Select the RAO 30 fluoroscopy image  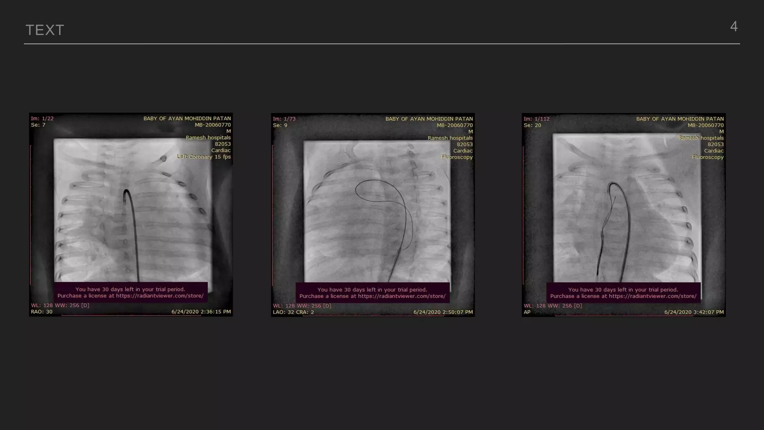click(x=131, y=215)
